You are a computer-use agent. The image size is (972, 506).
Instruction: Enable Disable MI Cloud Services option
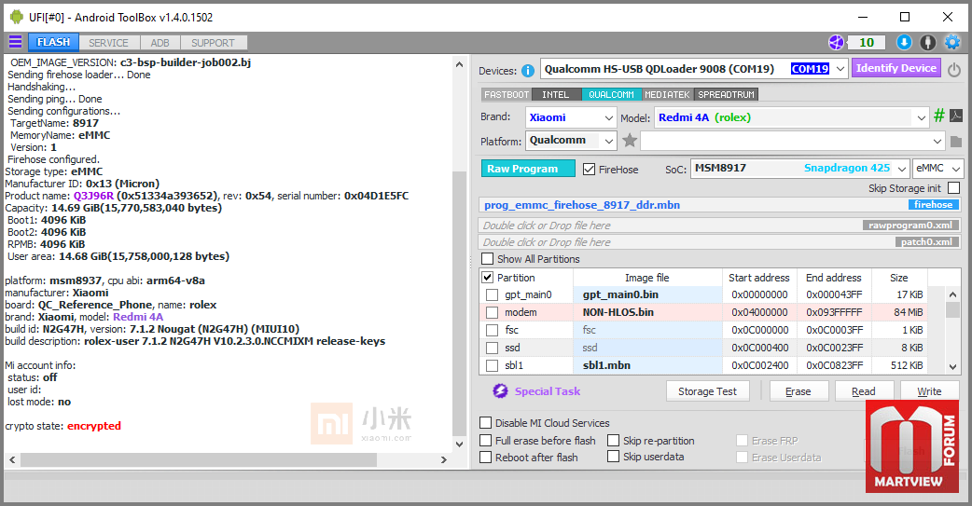click(486, 423)
